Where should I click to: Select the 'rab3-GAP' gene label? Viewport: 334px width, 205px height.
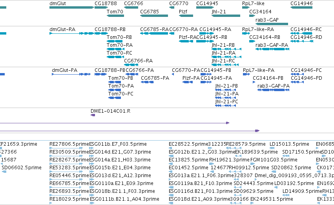267,20
